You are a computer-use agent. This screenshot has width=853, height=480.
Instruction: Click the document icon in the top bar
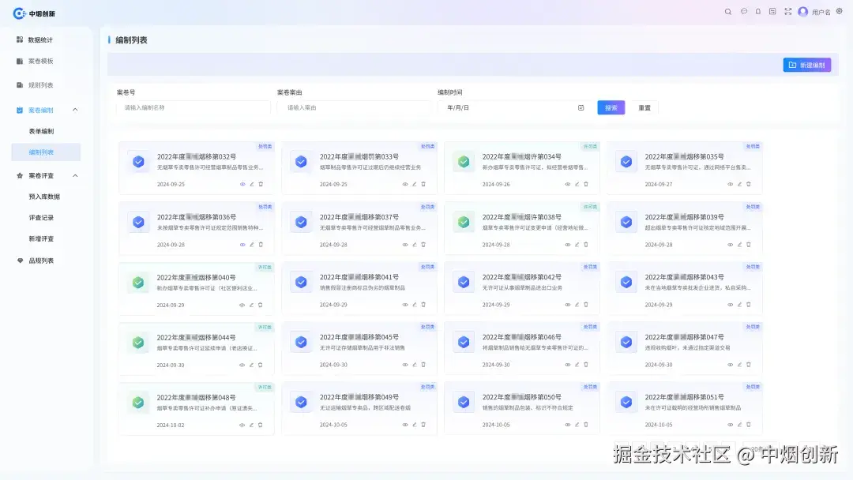(x=772, y=12)
